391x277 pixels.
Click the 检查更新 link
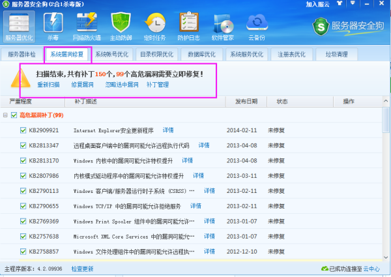coord(82,269)
